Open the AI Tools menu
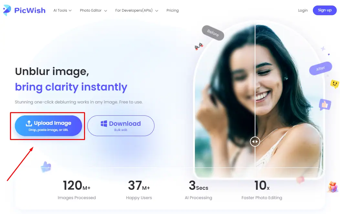This screenshot has height=214, width=340. [x=60, y=10]
